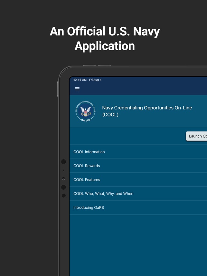Tap the Fri Aug 4 date

pyautogui.click(x=95, y=80)
